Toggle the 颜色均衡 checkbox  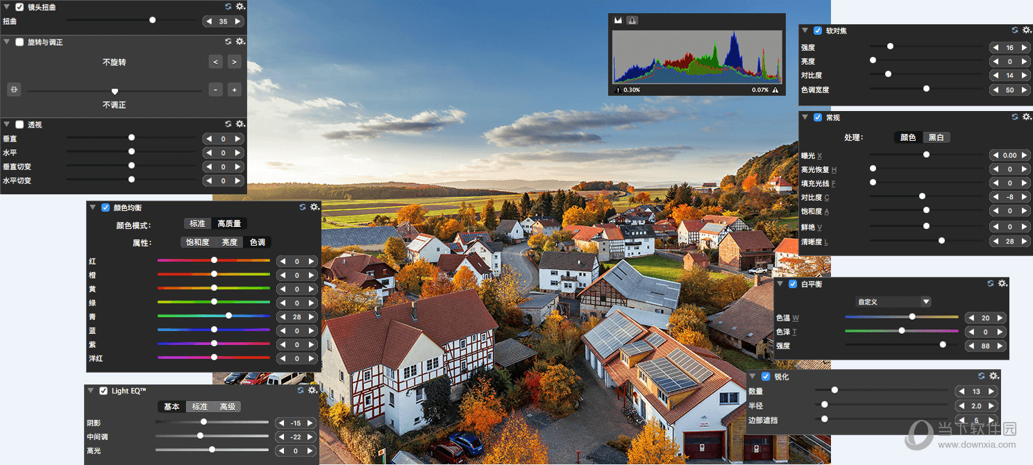[x=106, y=207]
